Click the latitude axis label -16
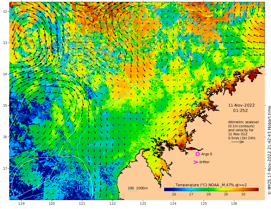271x209 pixels. point(5,137)
